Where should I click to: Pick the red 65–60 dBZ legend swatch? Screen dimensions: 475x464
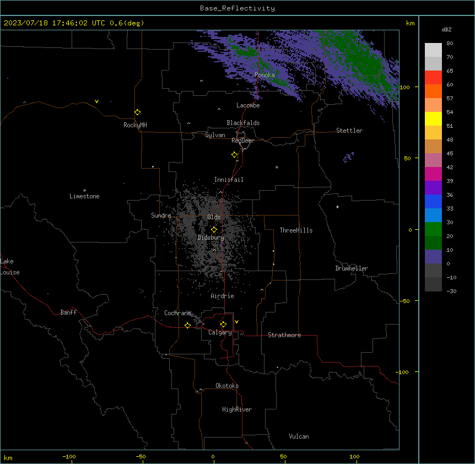pos(433,78)
